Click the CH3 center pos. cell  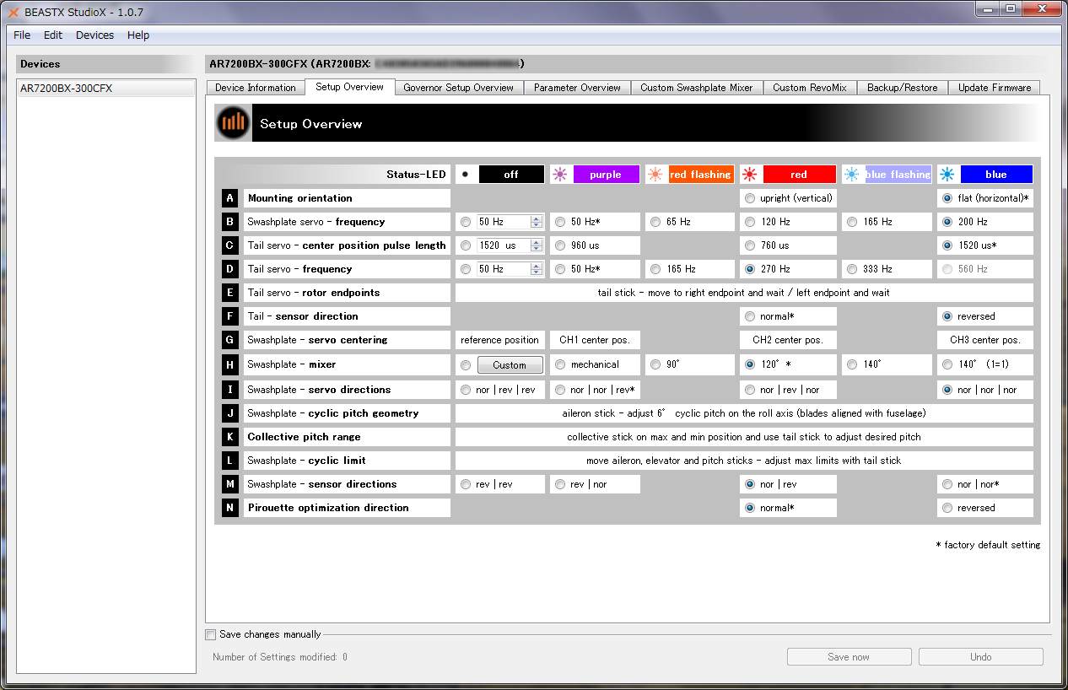tap(985, 340)
